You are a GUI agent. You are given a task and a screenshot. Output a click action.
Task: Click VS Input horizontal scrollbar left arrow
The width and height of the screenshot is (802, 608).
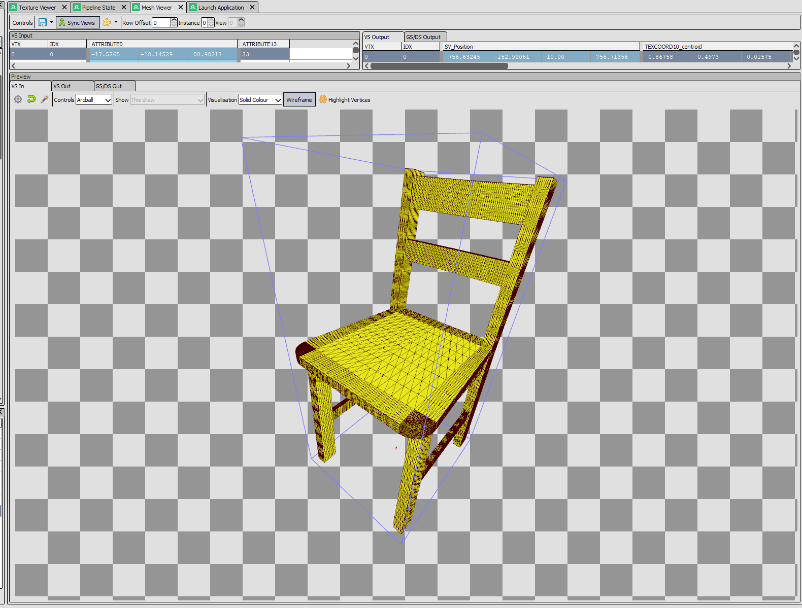point(13,66)
